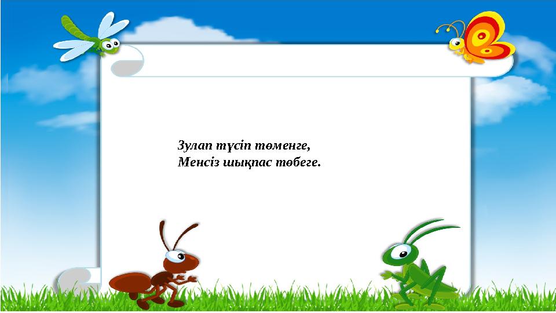Click the green grasshopper picture
Viewport: 556px width, 313px height.
click(420, 264)
